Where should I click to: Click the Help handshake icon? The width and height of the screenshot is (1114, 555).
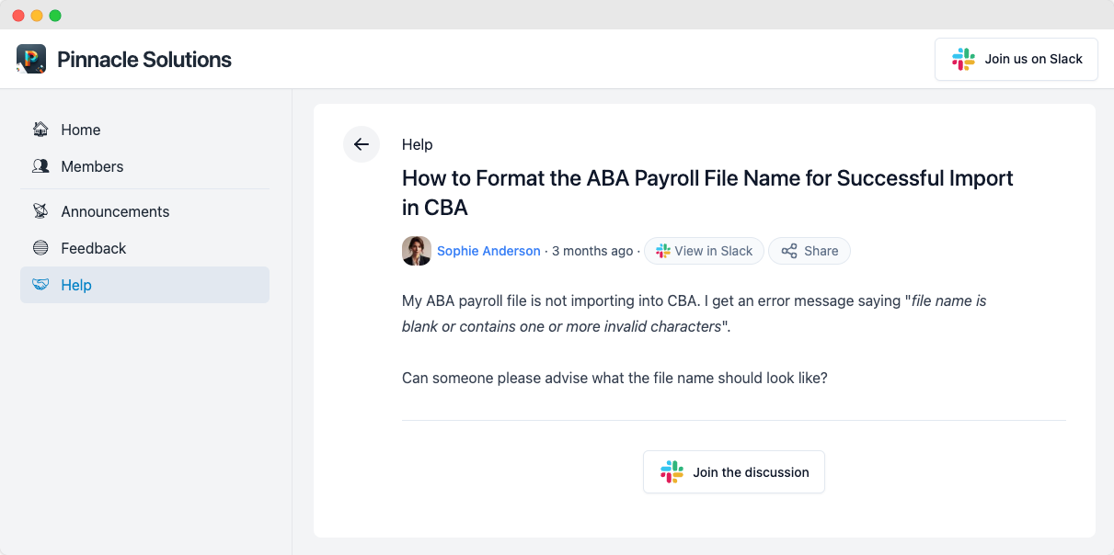tap(40, 285)
